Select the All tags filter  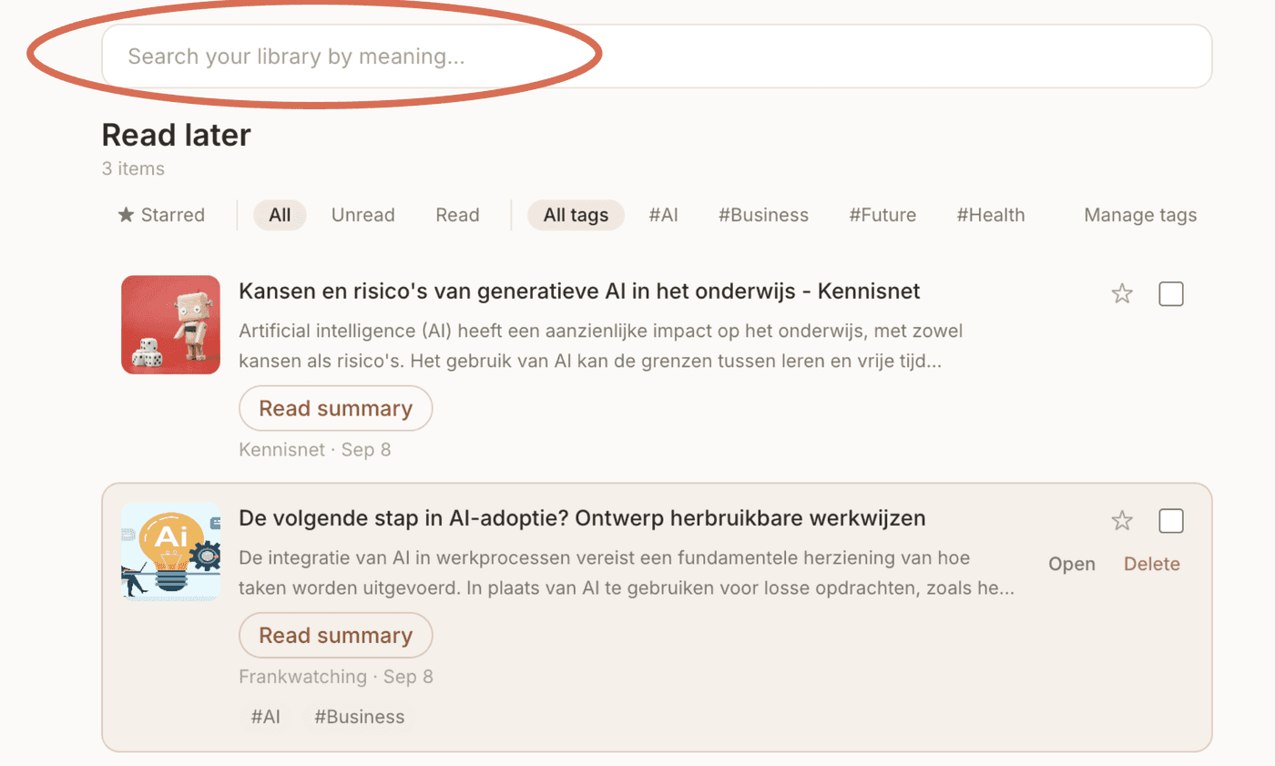point(576,215)
